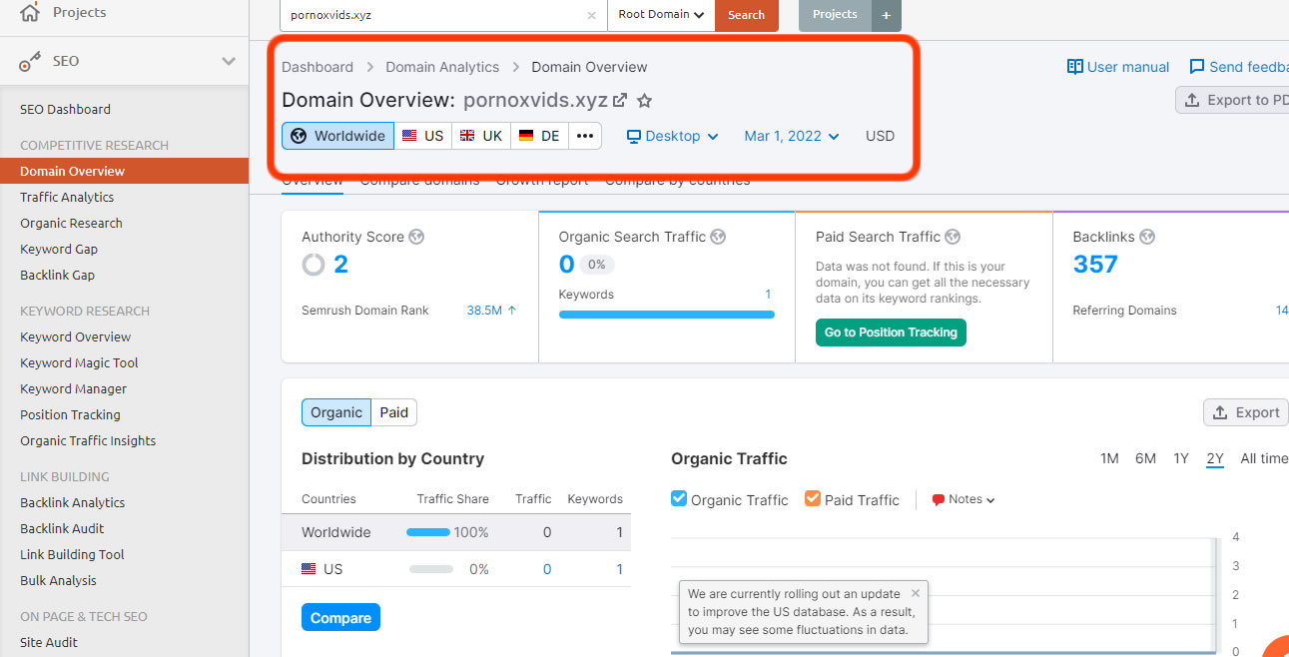Click the globe icon next to Authority Score
1289x657 pixels.
(416, 237)
